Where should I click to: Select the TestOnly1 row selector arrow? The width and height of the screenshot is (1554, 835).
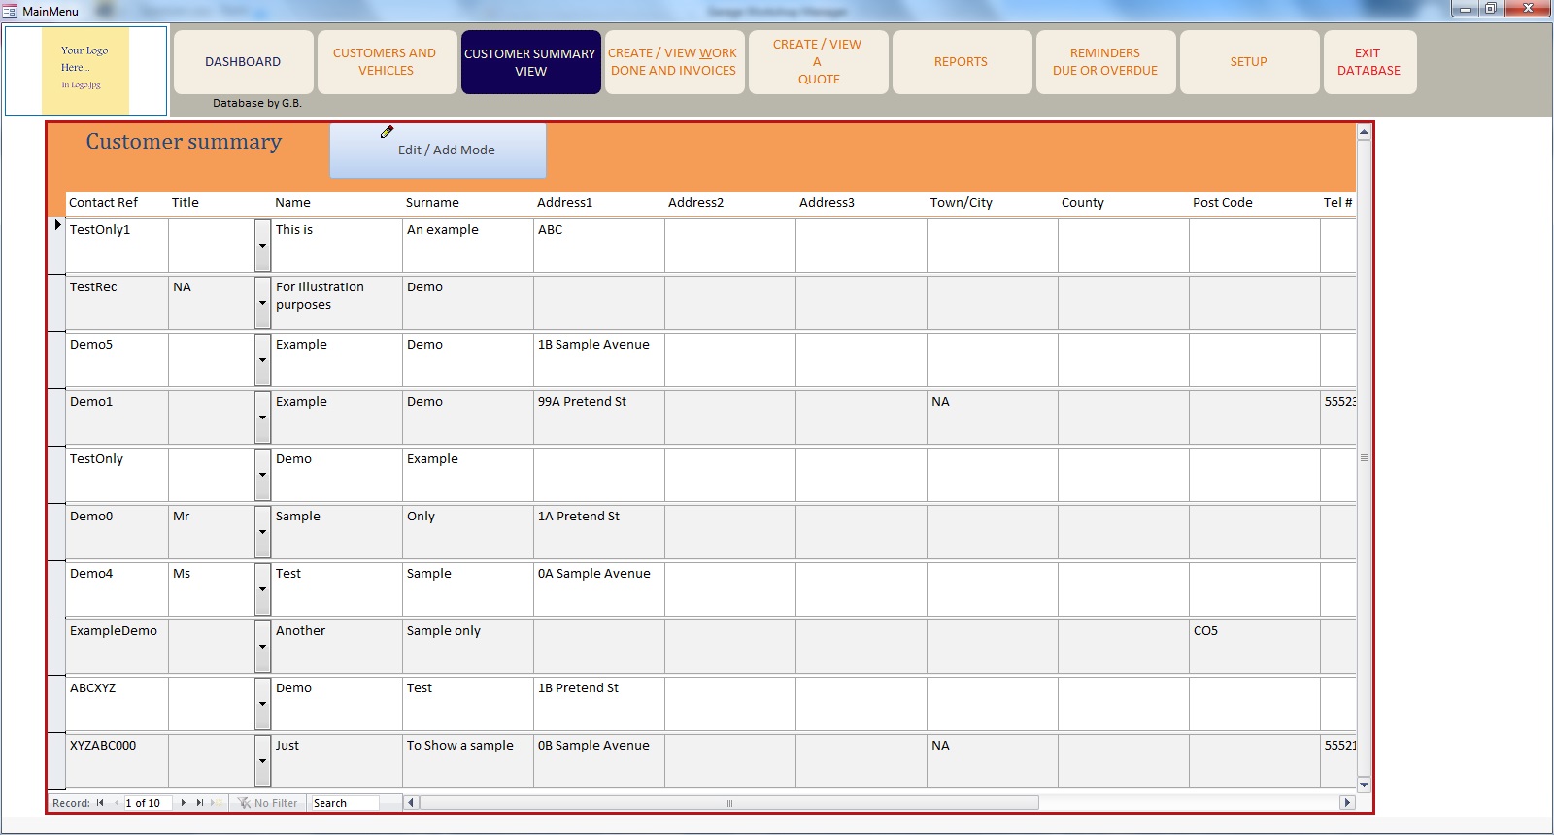pos(57,225)
